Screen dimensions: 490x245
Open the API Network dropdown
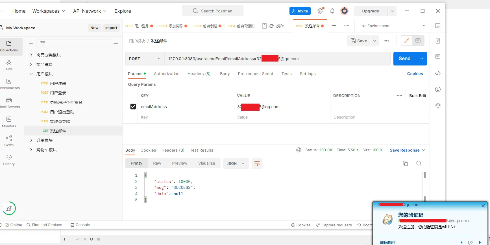click(x=90, y=11)
